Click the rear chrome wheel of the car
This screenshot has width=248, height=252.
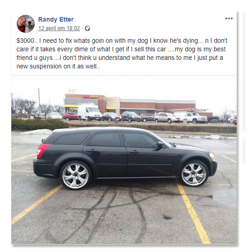click(x=75, y=176)
